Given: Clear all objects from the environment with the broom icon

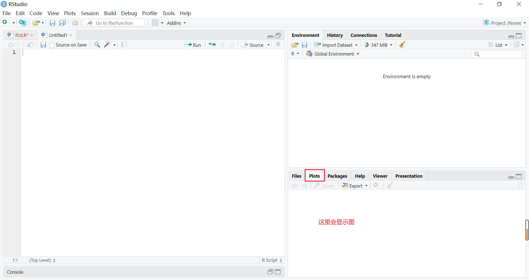Looking at the screenshot, I should pos(402,45).
